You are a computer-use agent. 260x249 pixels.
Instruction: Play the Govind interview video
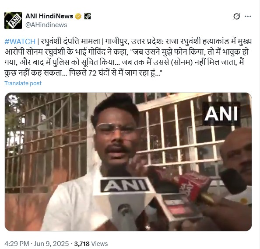(x=128, y=162)
